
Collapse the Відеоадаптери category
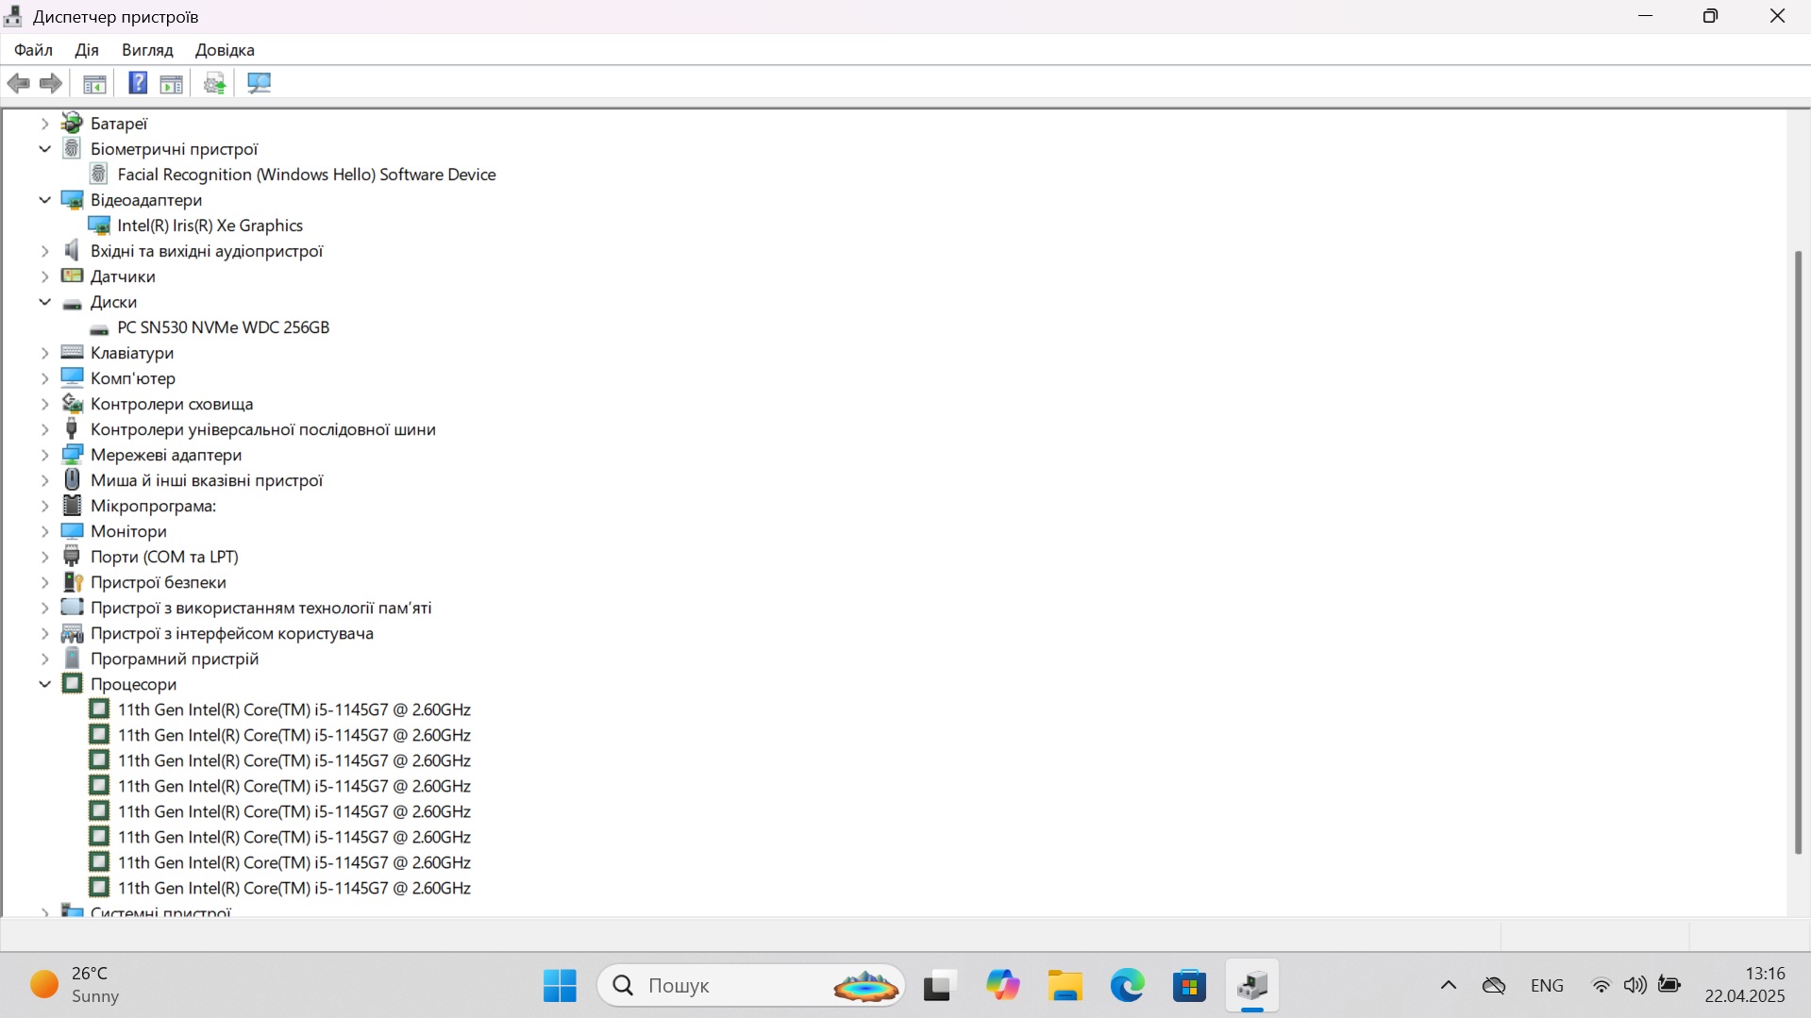coord(44,200)
